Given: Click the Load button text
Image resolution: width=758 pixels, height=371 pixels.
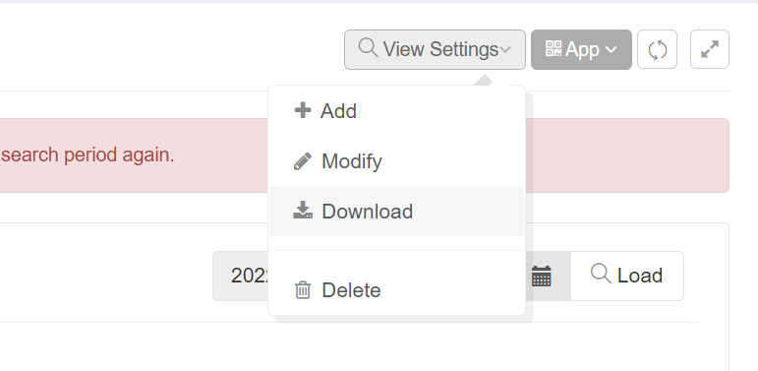Looking at the screenshot, I should [x=640, y=276].
